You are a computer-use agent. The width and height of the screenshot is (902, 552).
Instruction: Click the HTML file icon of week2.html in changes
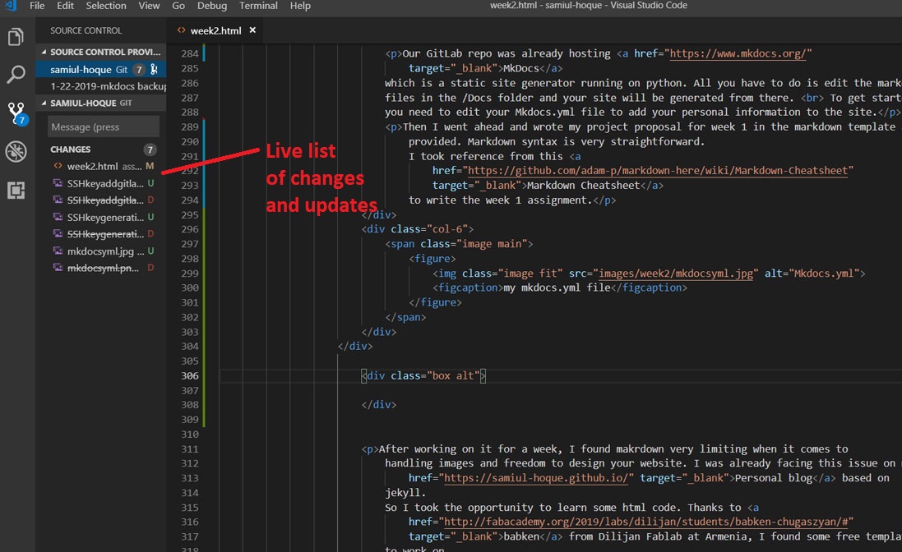coord(58,166)
